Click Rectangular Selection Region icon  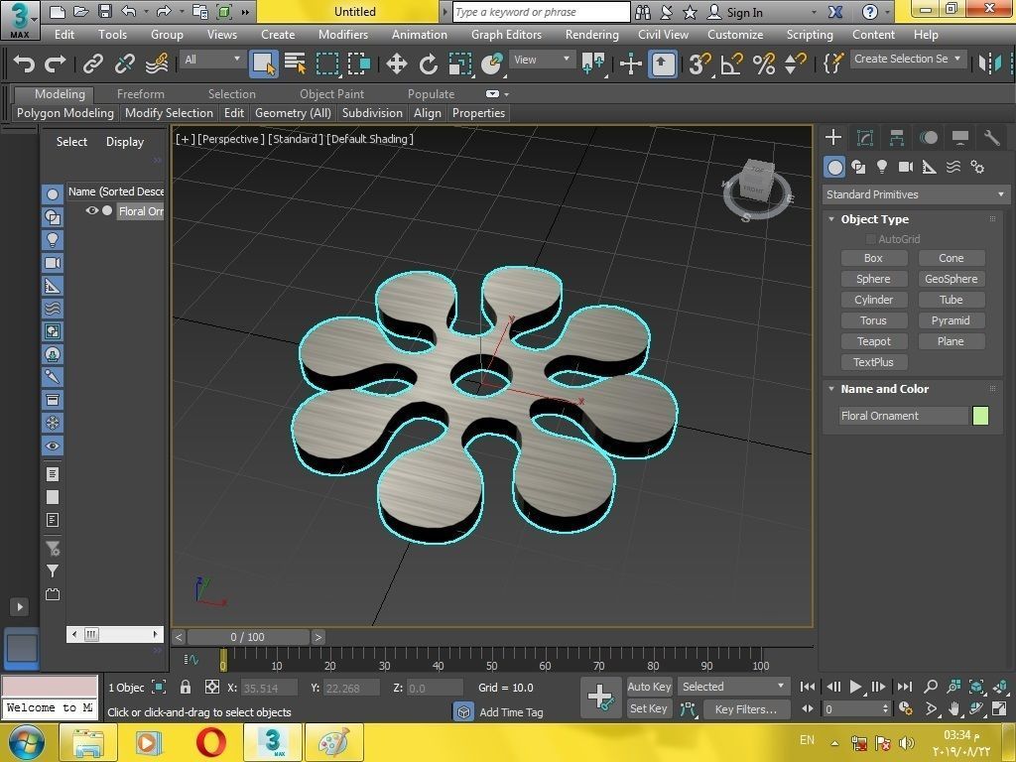327,63
